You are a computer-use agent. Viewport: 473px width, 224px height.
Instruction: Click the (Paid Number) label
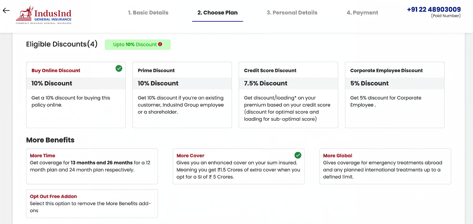point(446,16)
